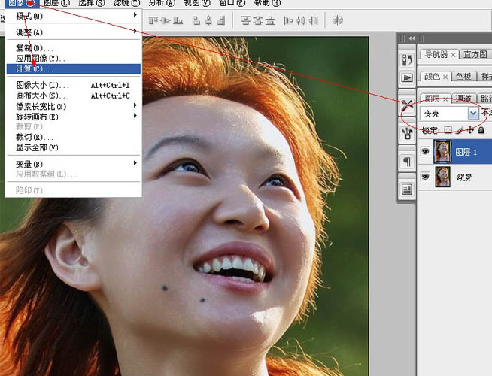Screen dimensions: 492x376
Task: Open the 选择(S) menu
Action: pyautogui.click(x=91, y=3)
